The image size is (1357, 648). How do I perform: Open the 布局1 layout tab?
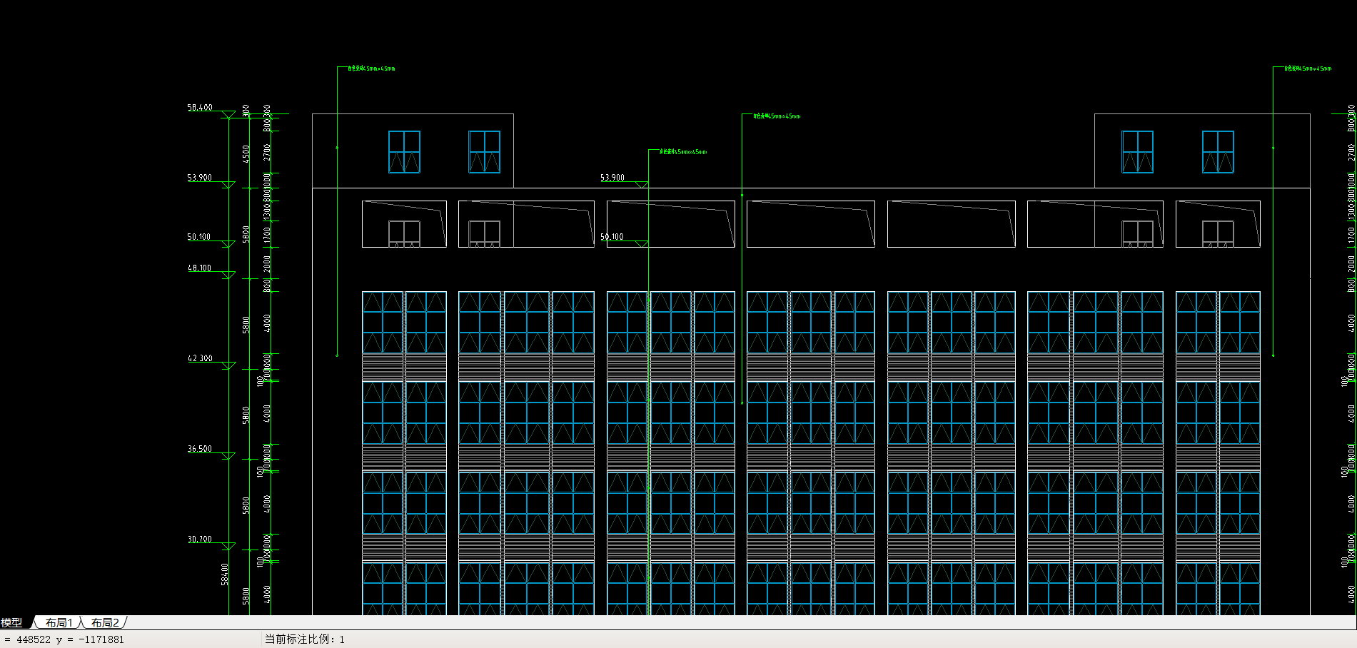coord(59,623)
